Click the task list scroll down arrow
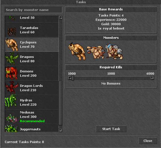Screen dimensions: 161x148 click(61, 130)
